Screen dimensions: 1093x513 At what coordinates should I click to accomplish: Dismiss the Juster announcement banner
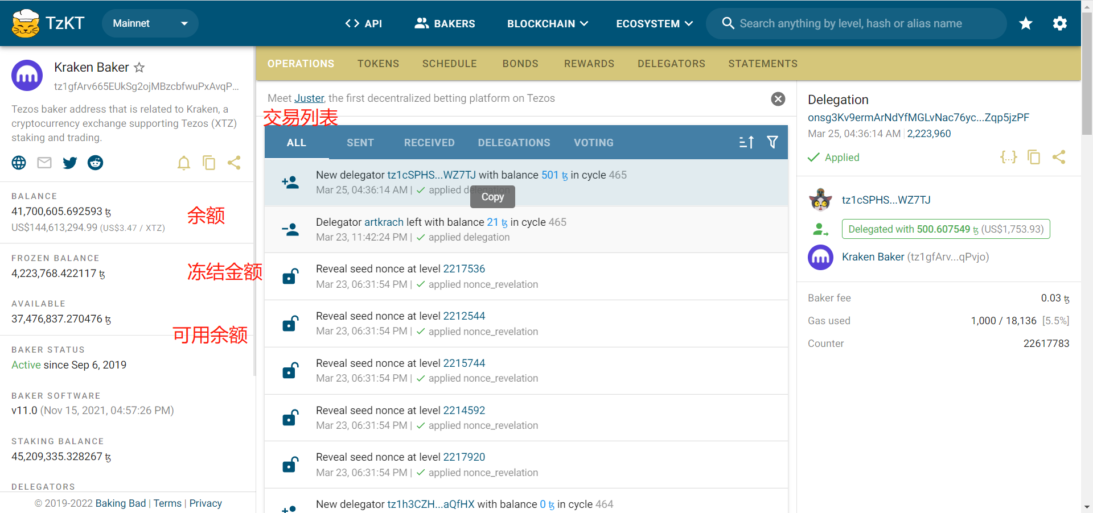pyautogui.click(x=778, y=99)
